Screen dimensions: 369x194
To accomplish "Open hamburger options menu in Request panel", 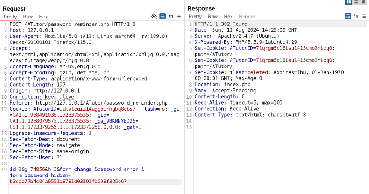I will [179, 17].
